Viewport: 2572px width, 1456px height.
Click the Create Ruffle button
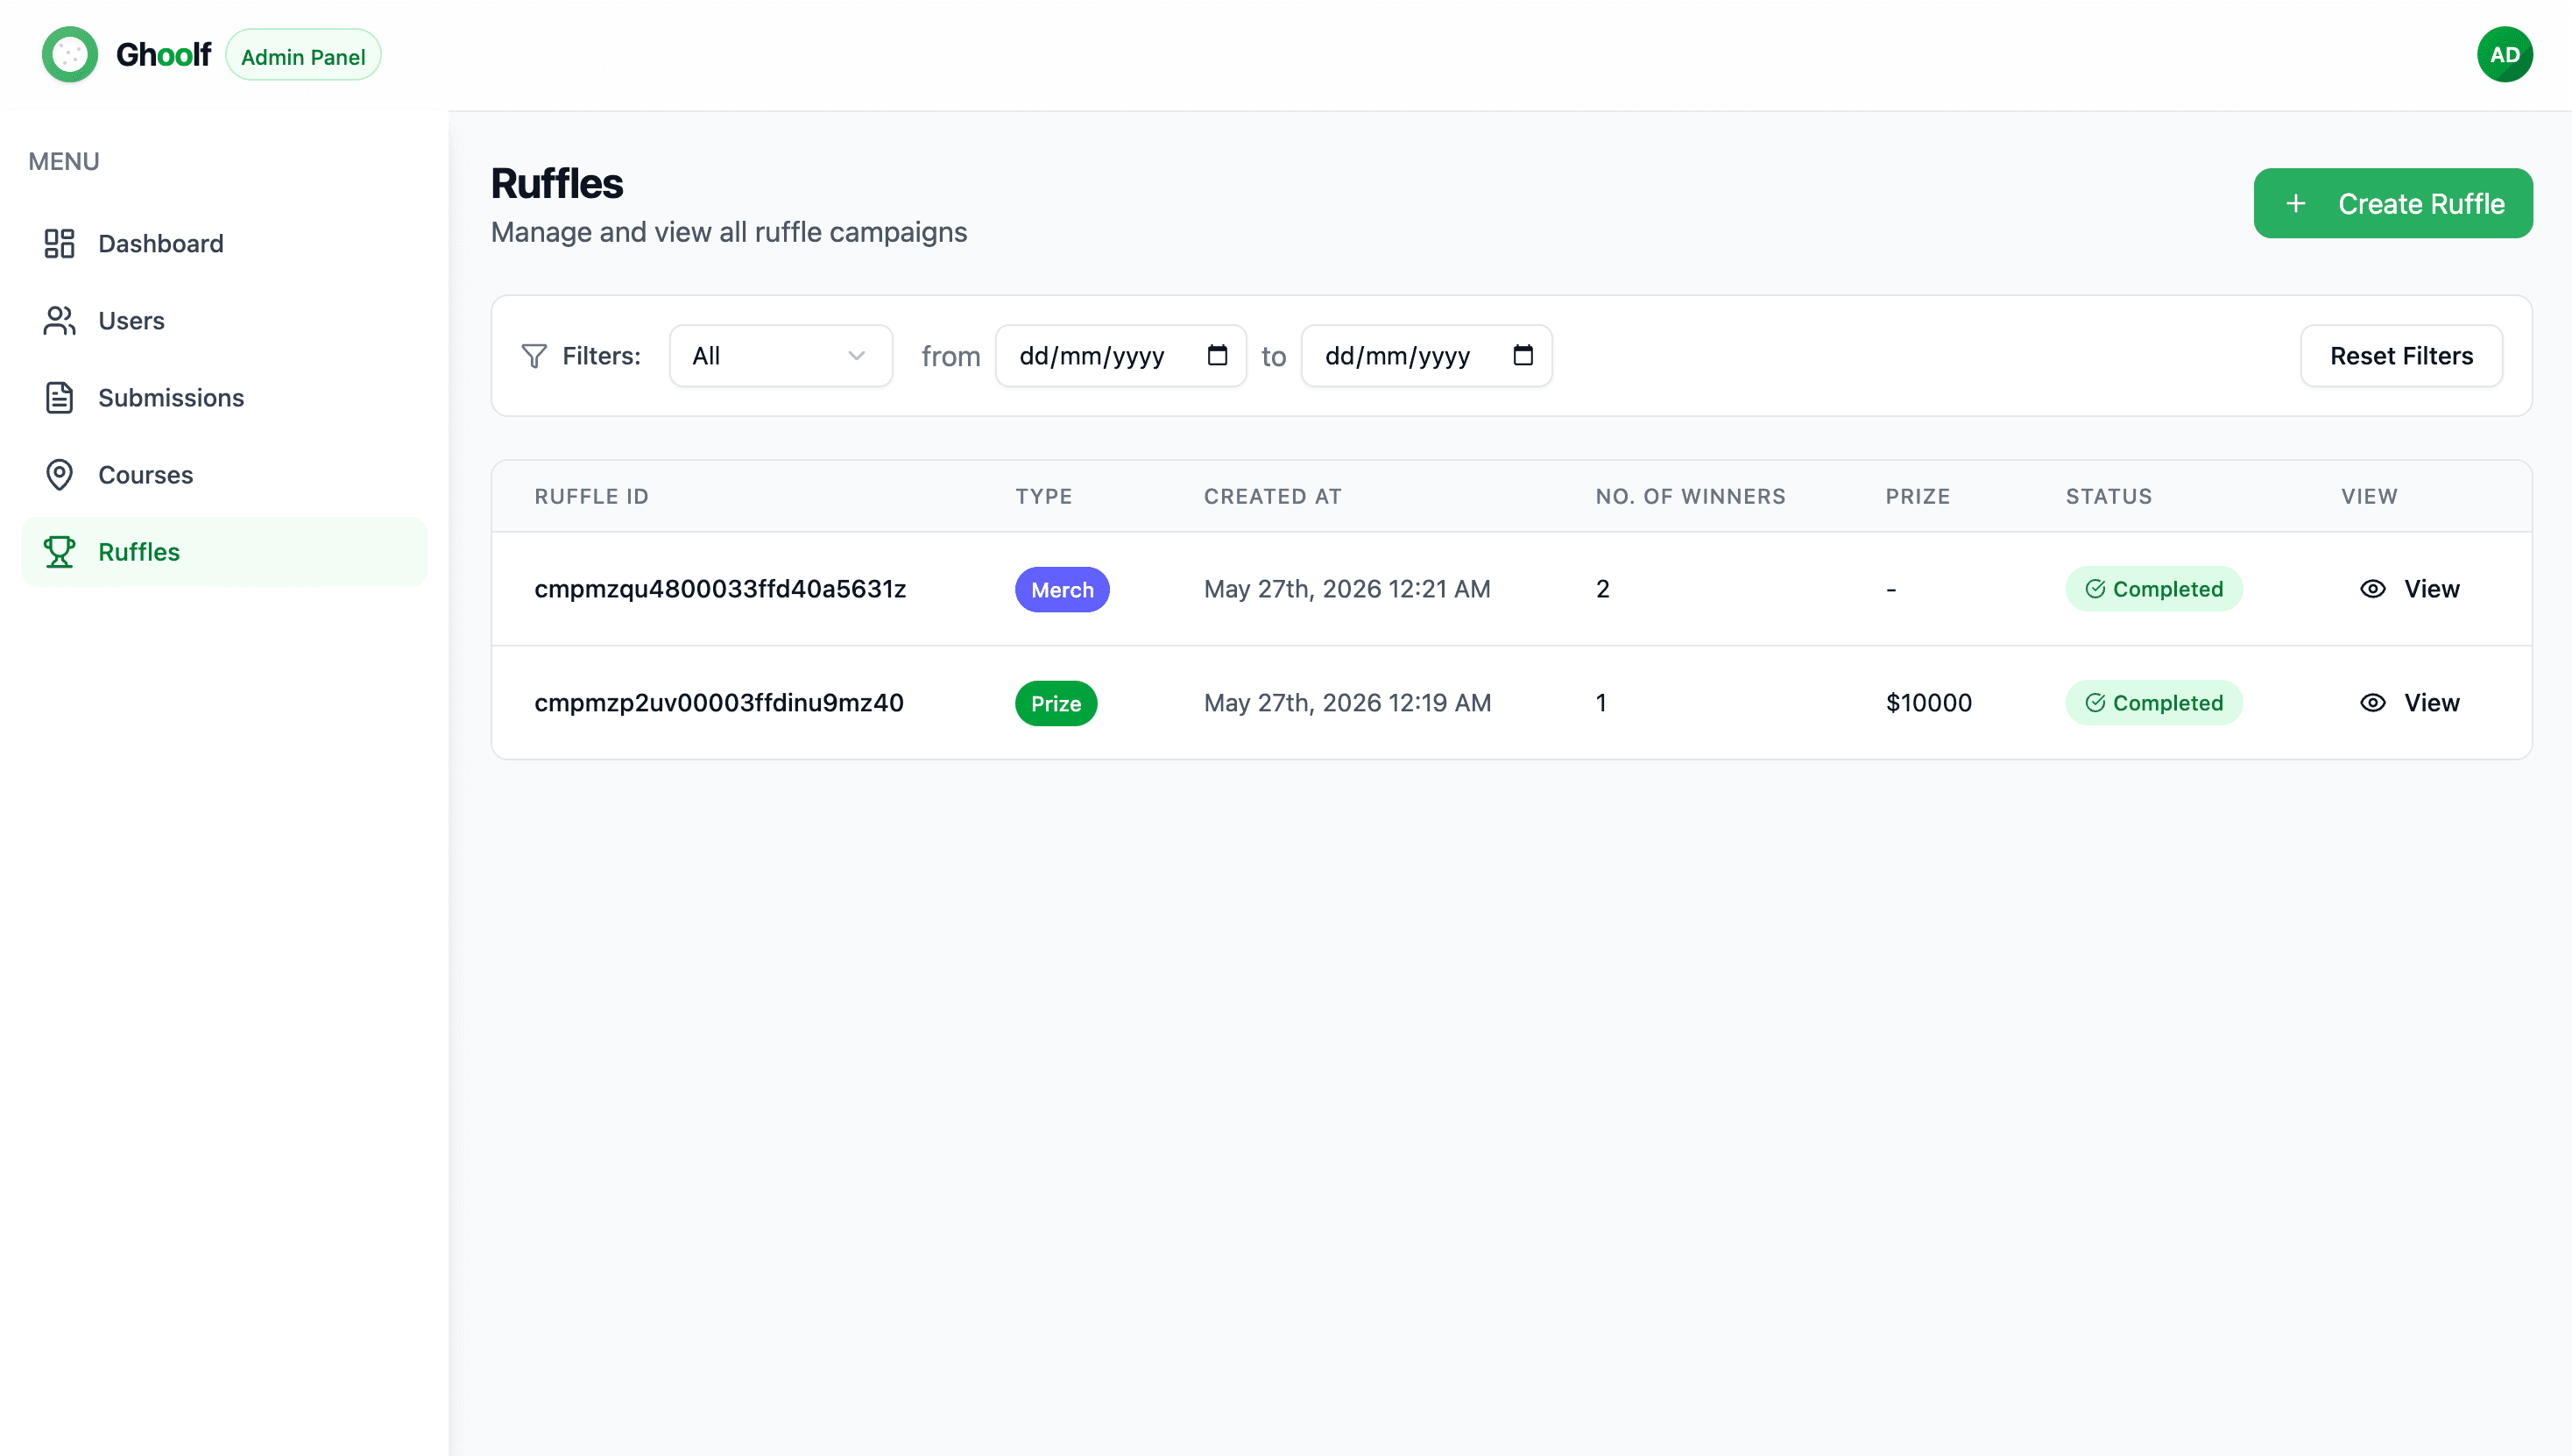point(2393,203)
